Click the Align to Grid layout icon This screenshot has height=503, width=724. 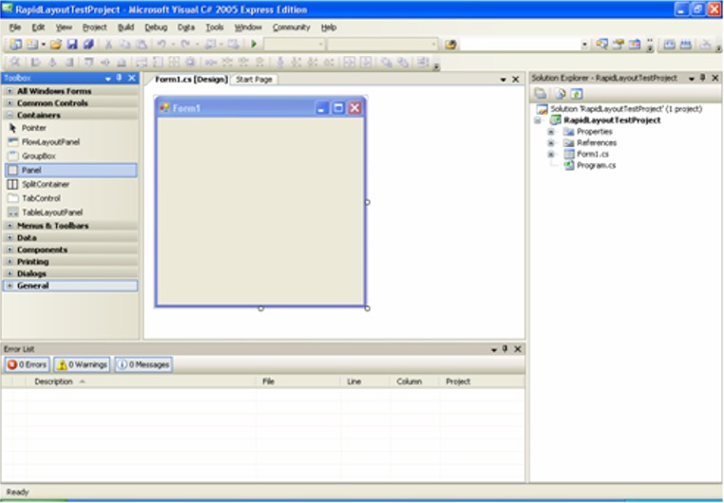pyautogui.click(x=15, y=63)
